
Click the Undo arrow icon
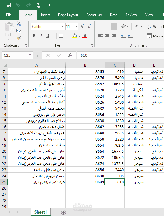pyautogui.click(x=18, y=5)
